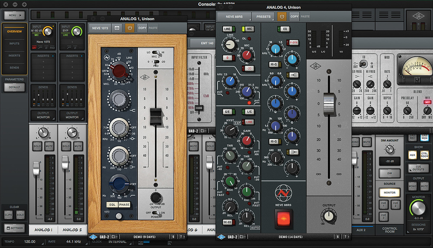This screenshot has height=248, width=433.
Task: Click the COPY button in the ANALOG 1 window
Action: click(142, 28)
